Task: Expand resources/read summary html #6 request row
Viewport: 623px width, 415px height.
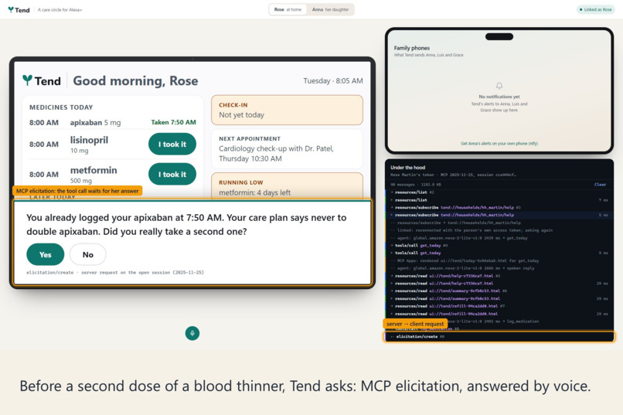Action: pyautogui.click(x=499, y=291)
